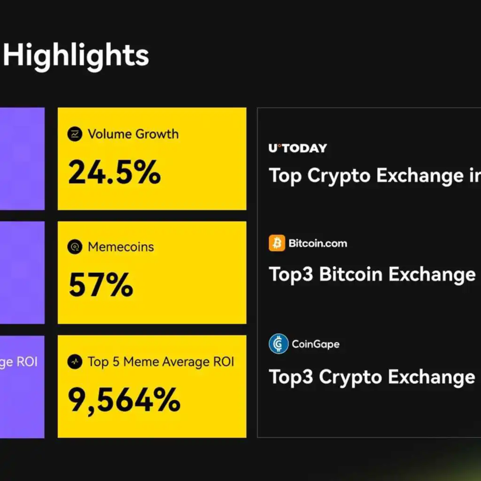Open the Top3 Crypto Exchange headline
This screenshot has height=481, width=481.
pos(372,377)
